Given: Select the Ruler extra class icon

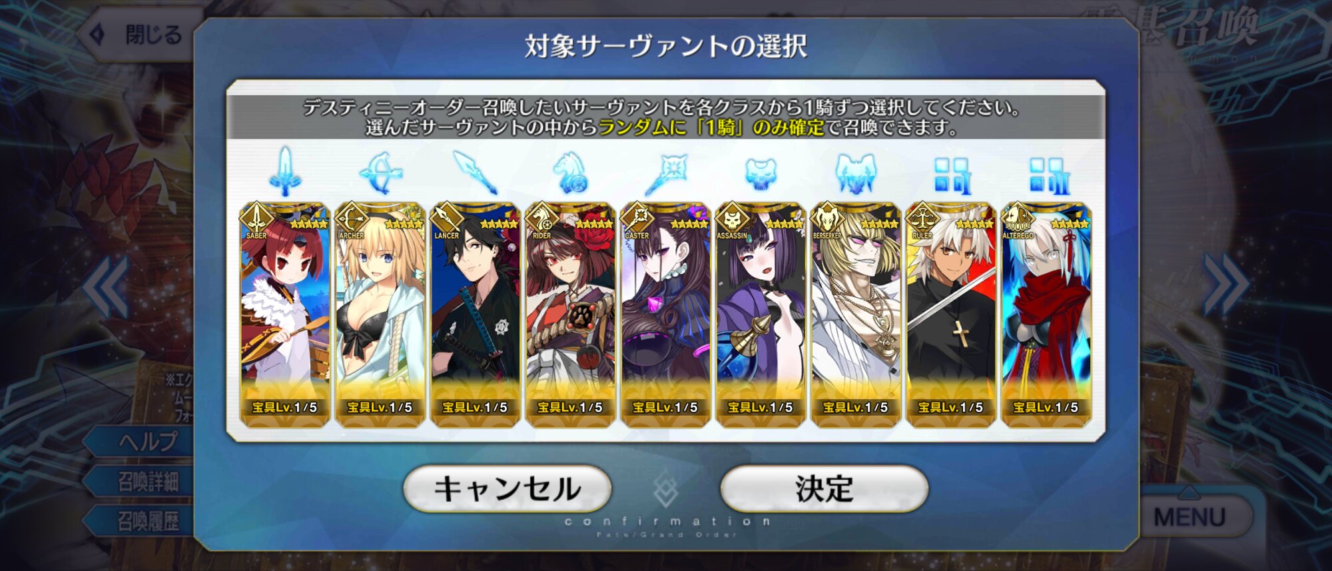Looking at the screenshot, I should coord(951,175).
